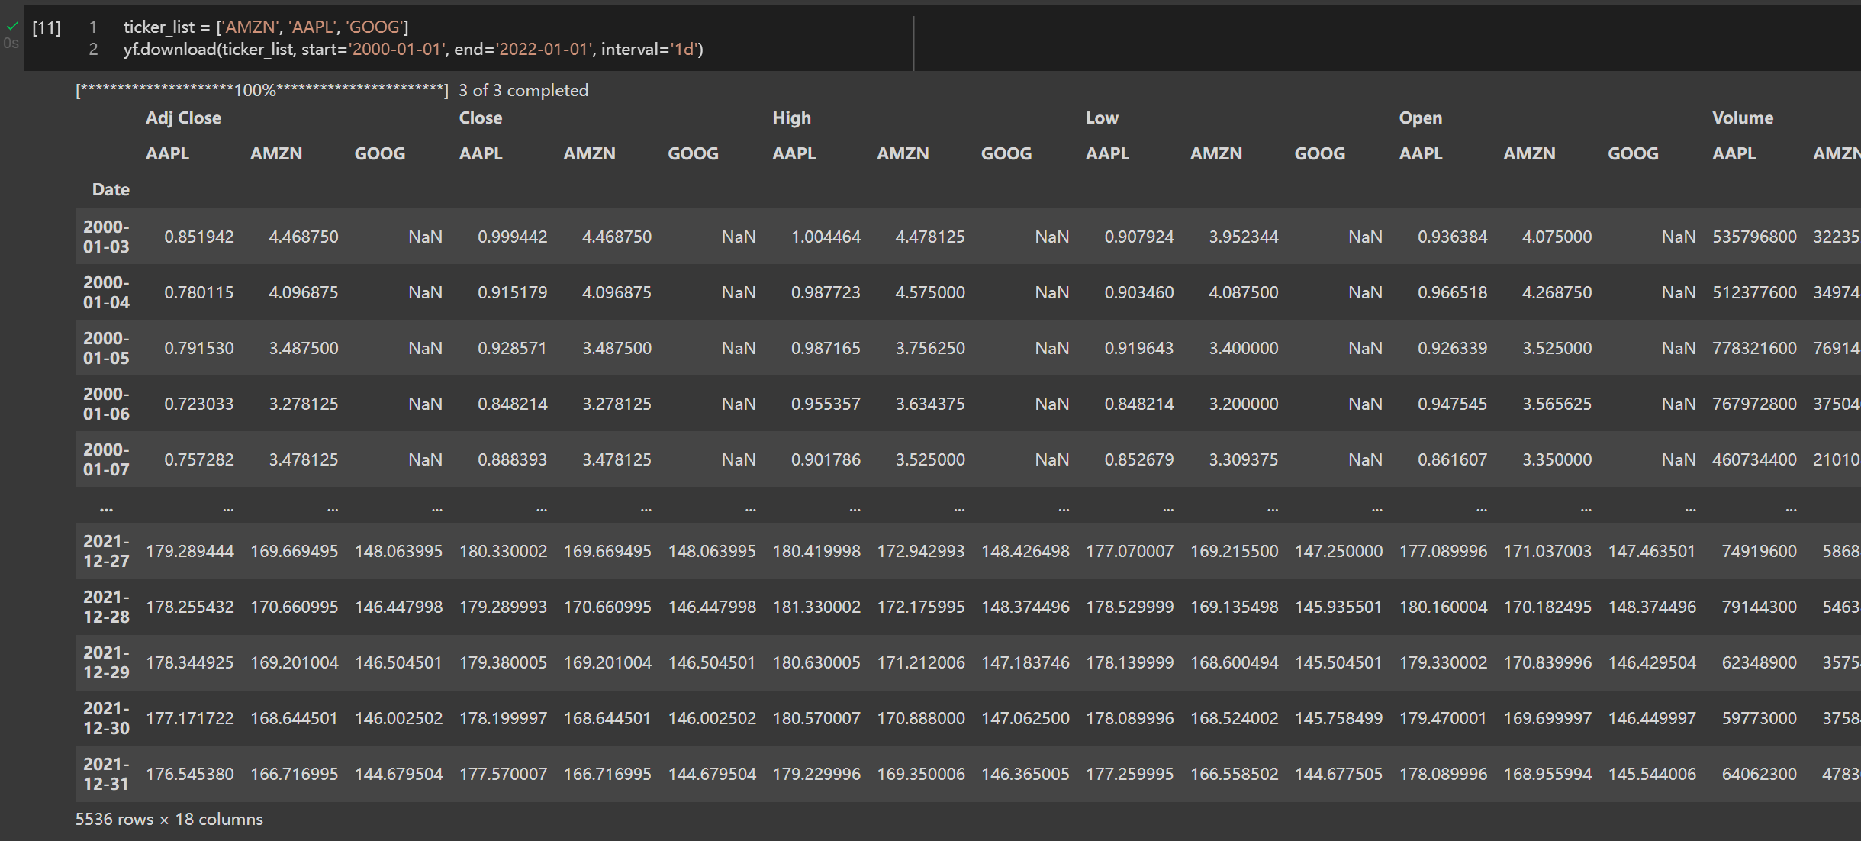Click the volume value 74919600

coord(1759,551)
